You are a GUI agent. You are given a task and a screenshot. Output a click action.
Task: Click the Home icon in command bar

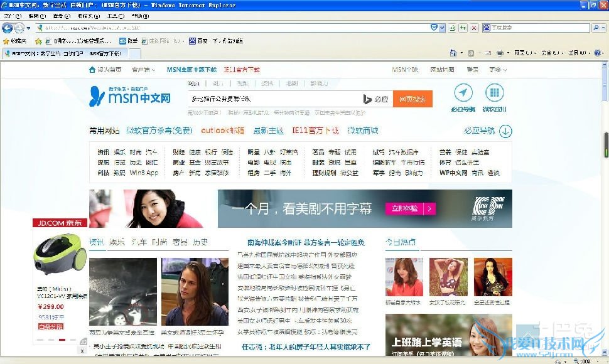453,53
